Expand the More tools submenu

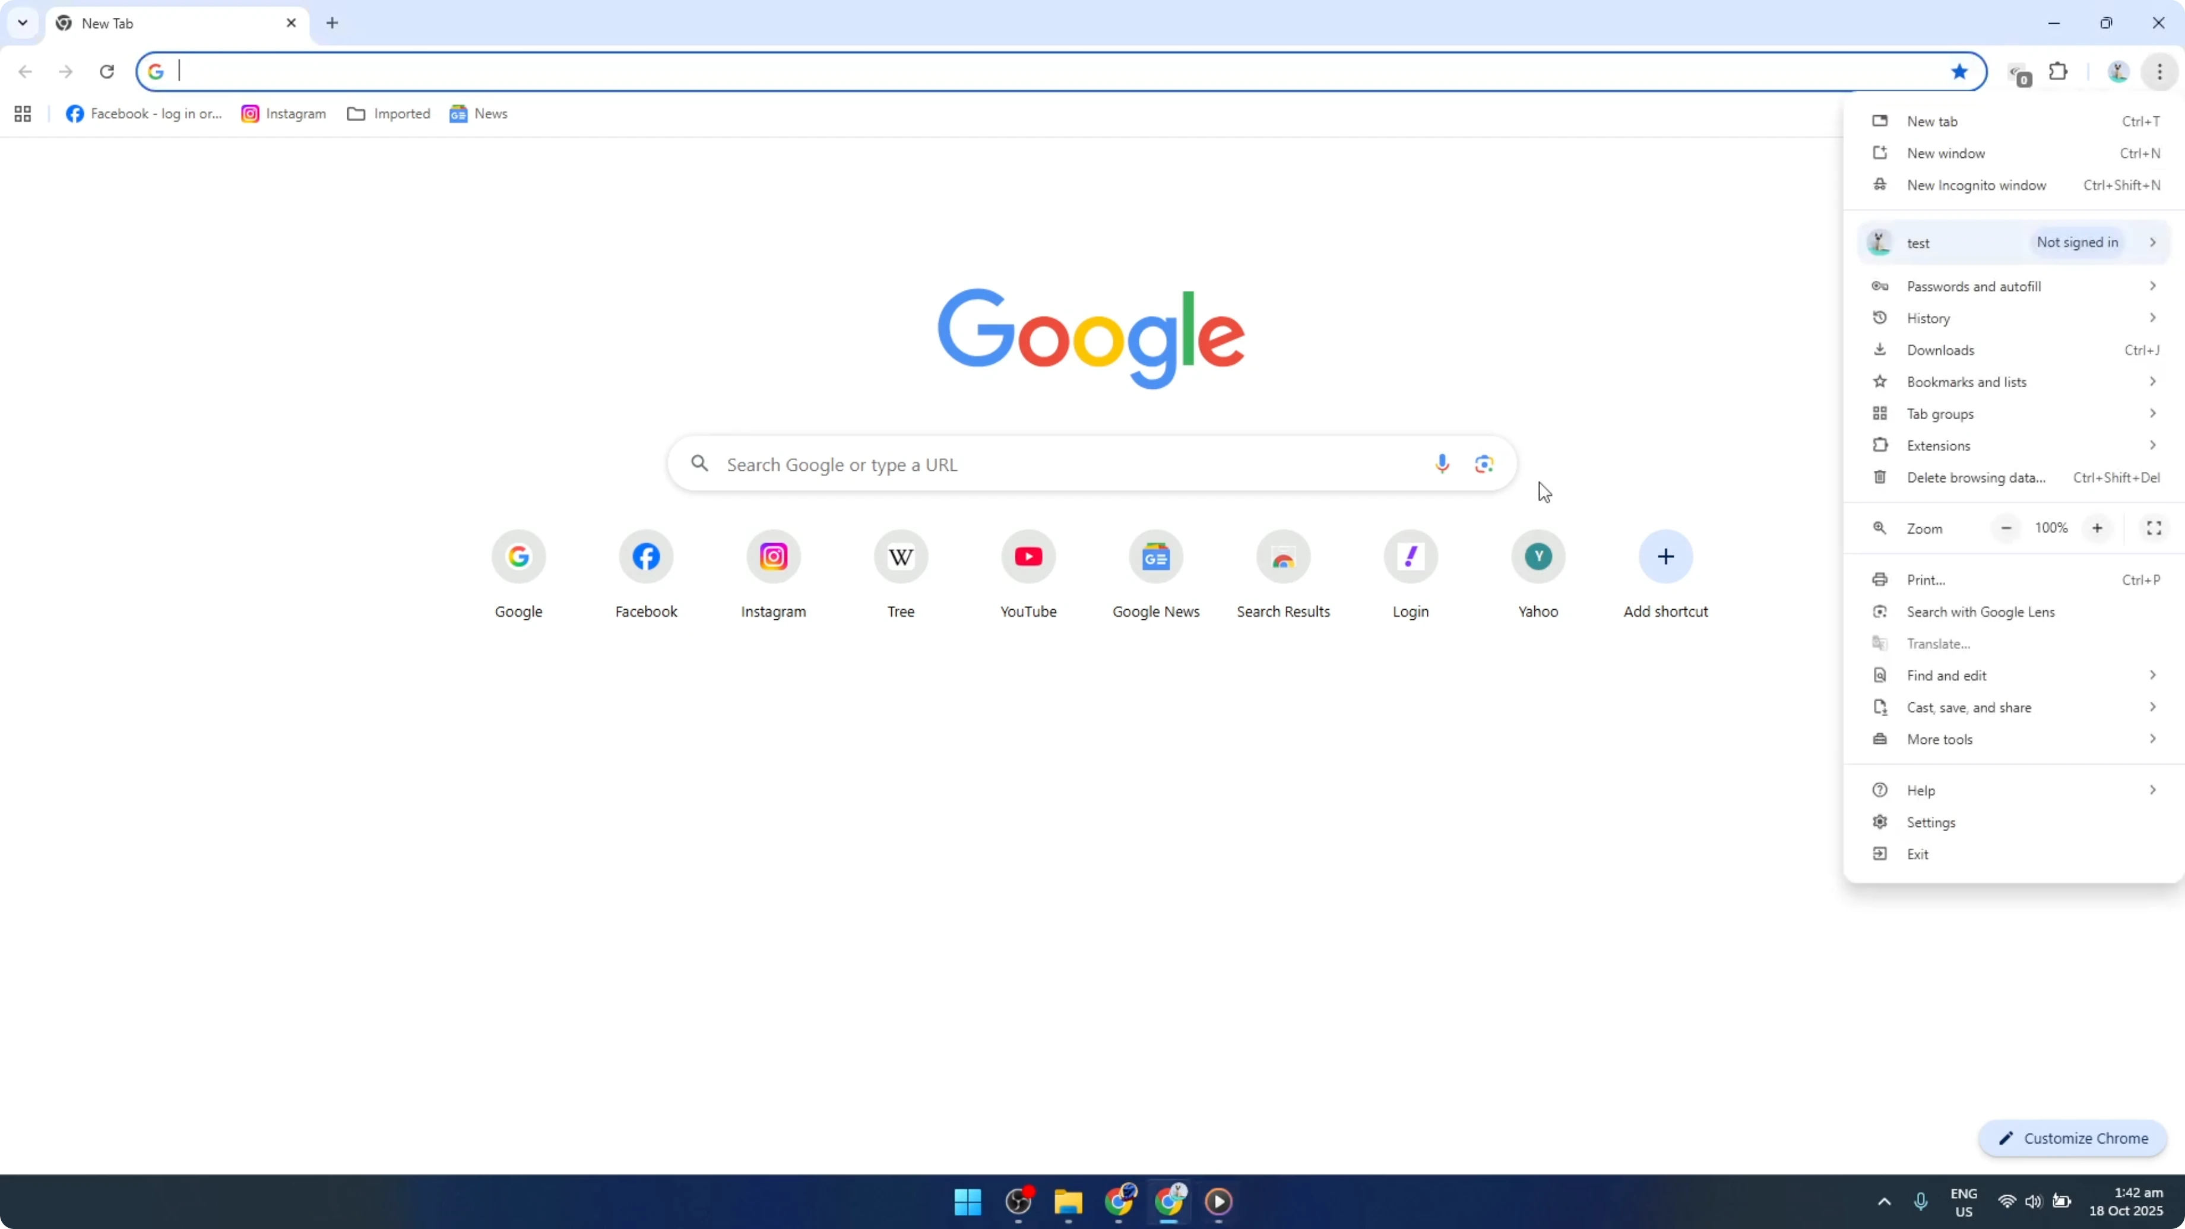coord(2013,740)
